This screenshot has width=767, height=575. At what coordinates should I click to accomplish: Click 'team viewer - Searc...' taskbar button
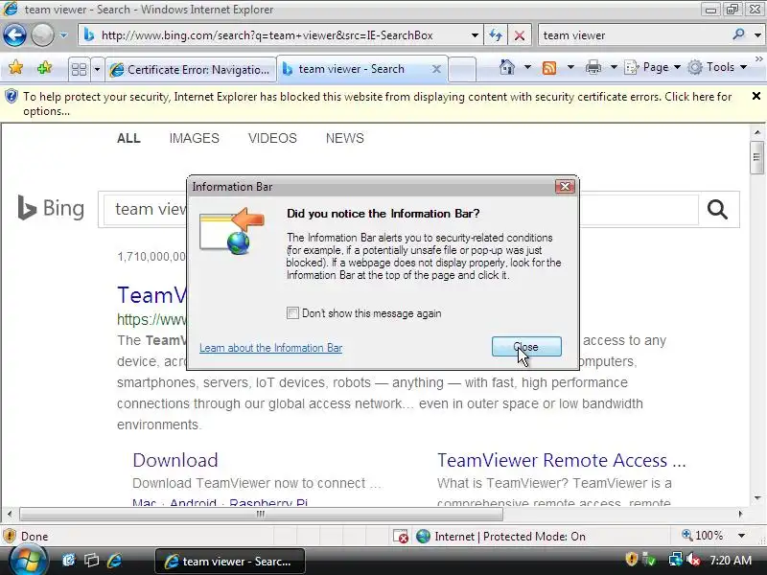(x=230, y=562)
